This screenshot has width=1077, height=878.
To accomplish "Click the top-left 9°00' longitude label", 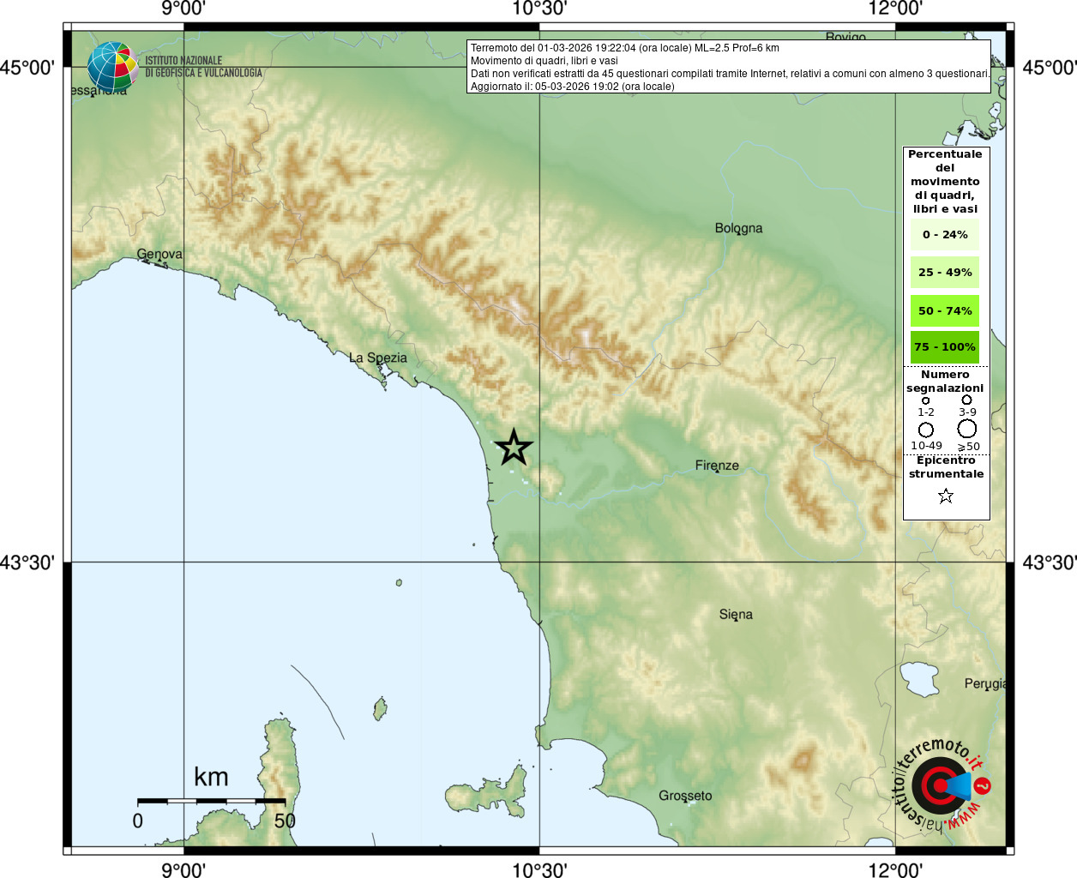I will click(184, 9).
